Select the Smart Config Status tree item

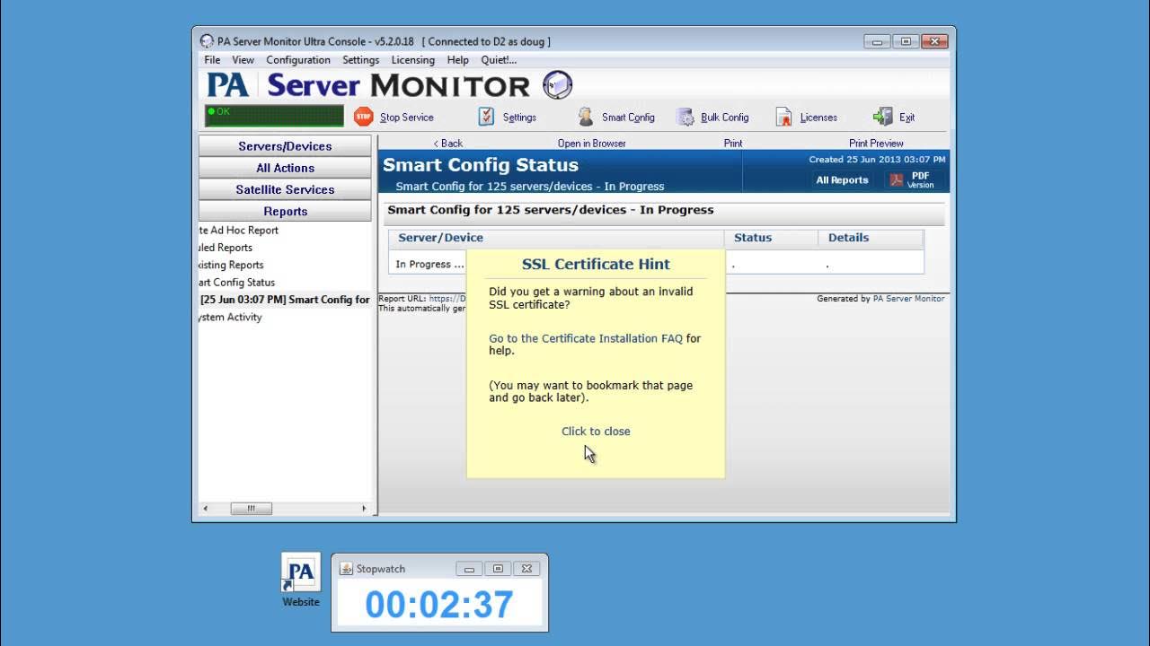click(236, 283)
